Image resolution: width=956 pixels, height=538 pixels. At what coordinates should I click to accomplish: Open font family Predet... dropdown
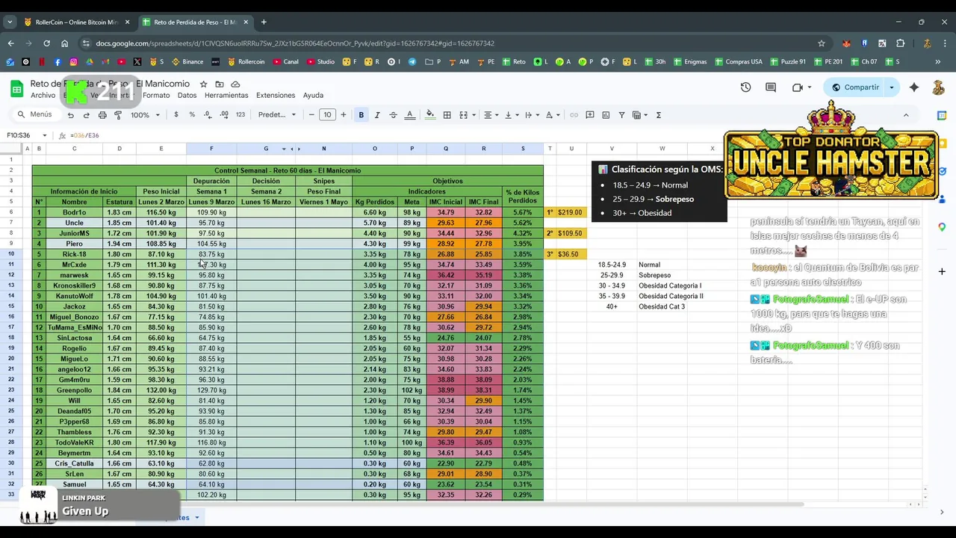(277, 115)
